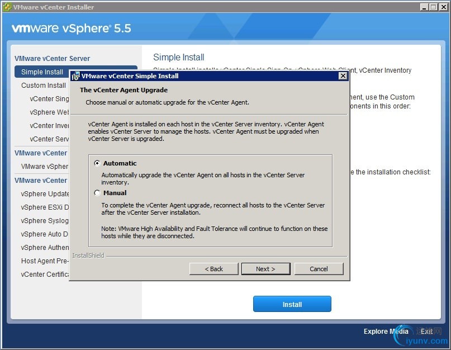The image size is (451, 350).
Task: Select the Automatic upgrade radio button
Action: pos(97,163)
